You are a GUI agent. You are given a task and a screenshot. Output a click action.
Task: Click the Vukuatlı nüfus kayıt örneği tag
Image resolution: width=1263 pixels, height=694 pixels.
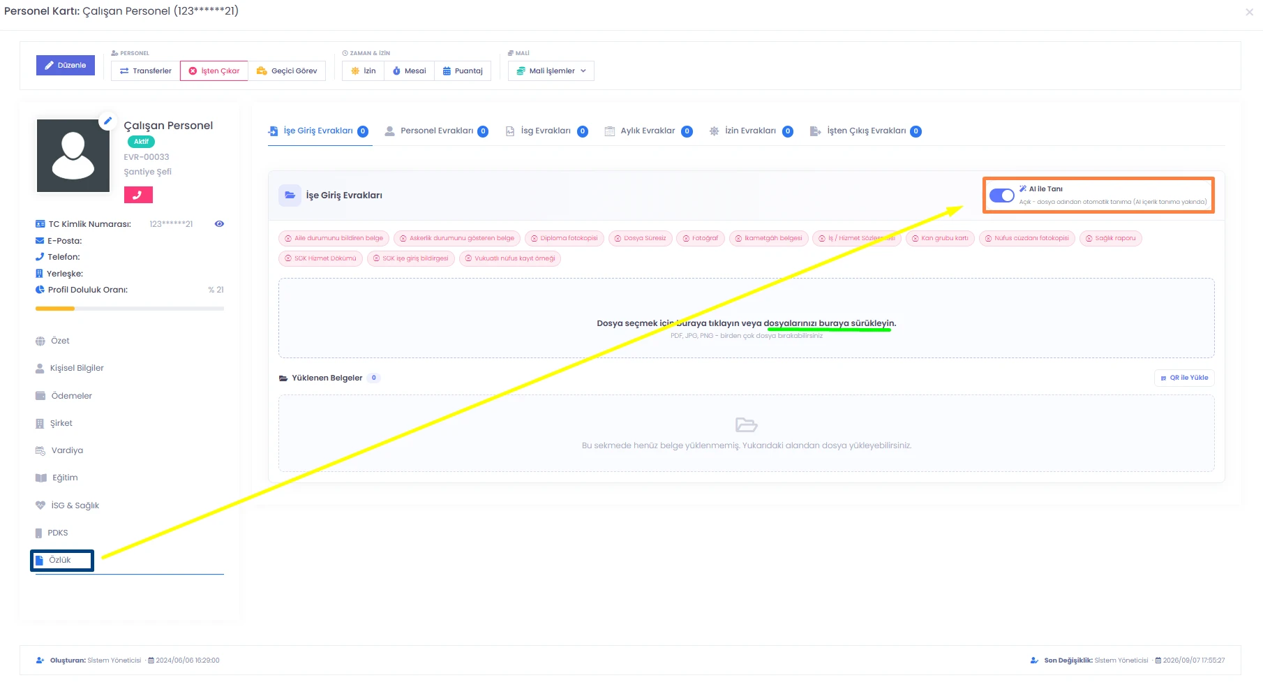[510, 258]
